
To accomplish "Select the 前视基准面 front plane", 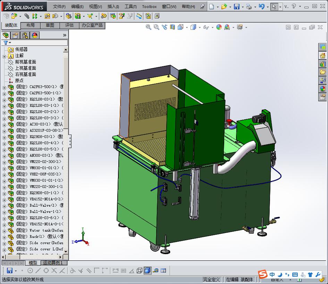I will pos(25,62).
